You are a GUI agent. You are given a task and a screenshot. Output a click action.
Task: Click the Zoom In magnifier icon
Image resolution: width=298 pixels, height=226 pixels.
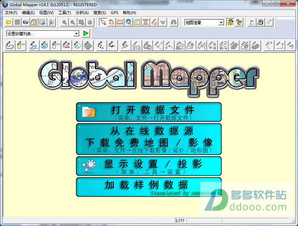pyautogui.click(x=65, y=22)
